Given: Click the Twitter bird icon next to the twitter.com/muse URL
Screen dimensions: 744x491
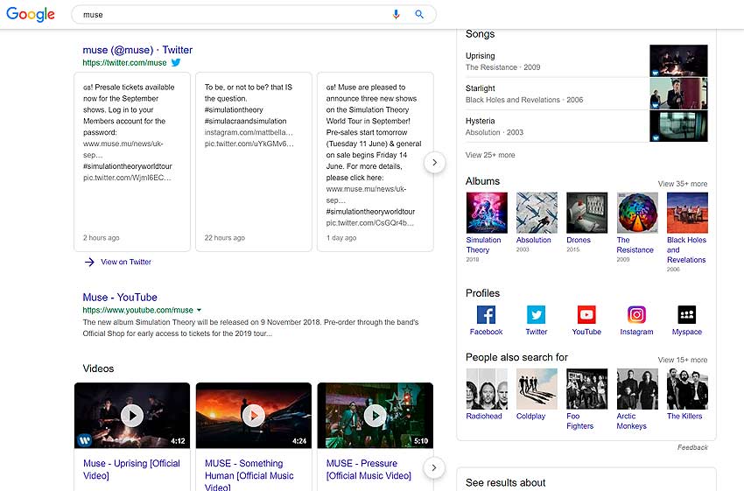Looking at the screenshot, I should pyautogui.click(x=176, y=63).
